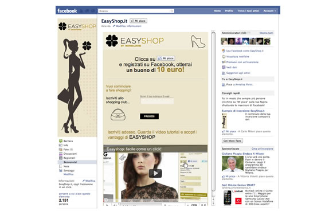This screenshot has height=219, width=321.
Task: Click the e-mail address input field
Action: point(157,101)
